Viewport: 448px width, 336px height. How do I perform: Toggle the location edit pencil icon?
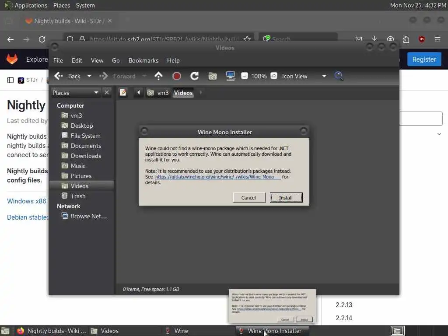click(x=123, y=93)
